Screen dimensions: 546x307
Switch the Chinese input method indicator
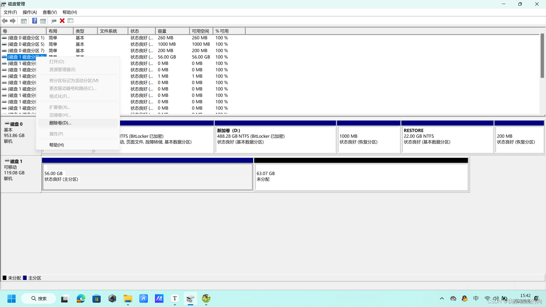click(x=476, y=298)
